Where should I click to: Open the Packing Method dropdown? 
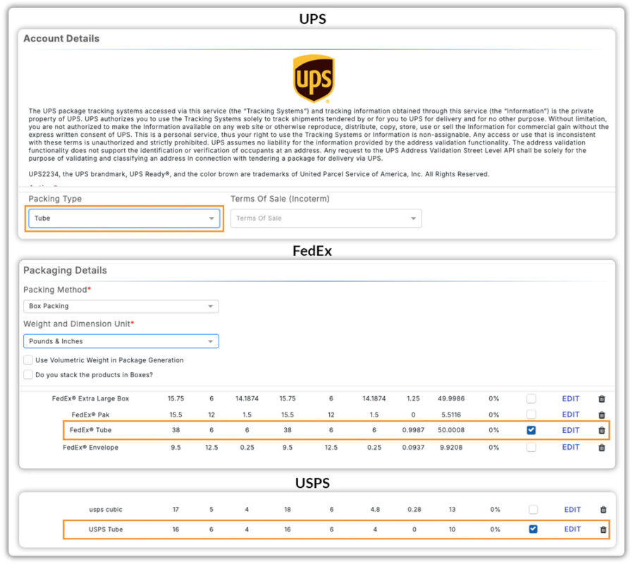[x=121, y=307]
